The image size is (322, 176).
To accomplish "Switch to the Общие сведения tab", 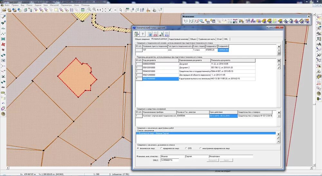I will (142, 39).
